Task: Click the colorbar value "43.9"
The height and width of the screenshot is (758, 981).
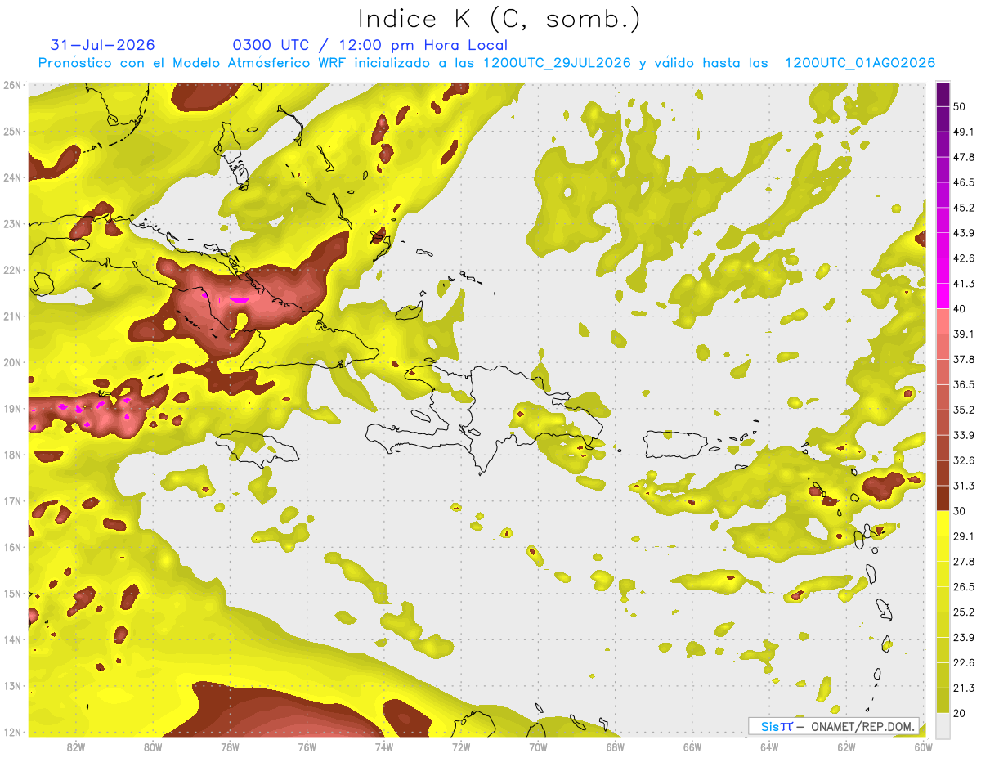Action: tap(963, 233)
